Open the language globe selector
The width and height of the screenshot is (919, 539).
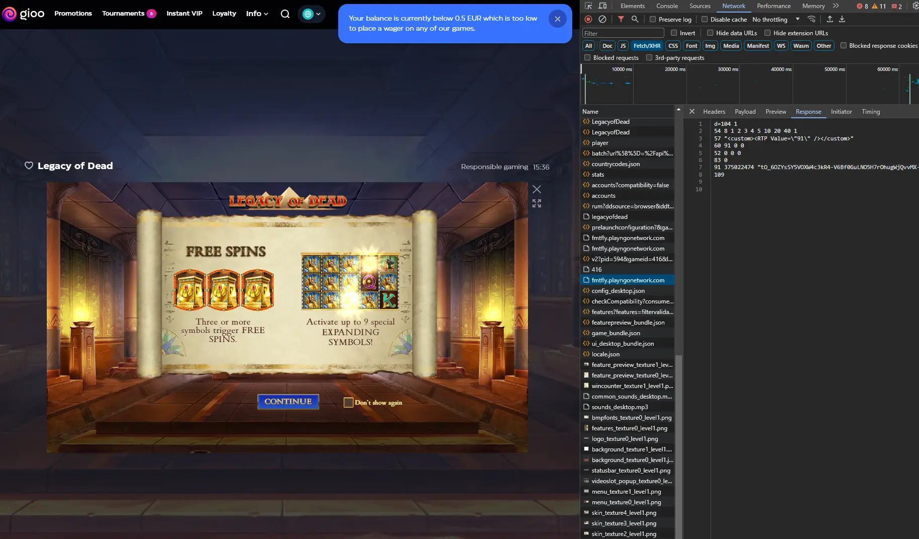pyautogui.click(x=312, y=14)
